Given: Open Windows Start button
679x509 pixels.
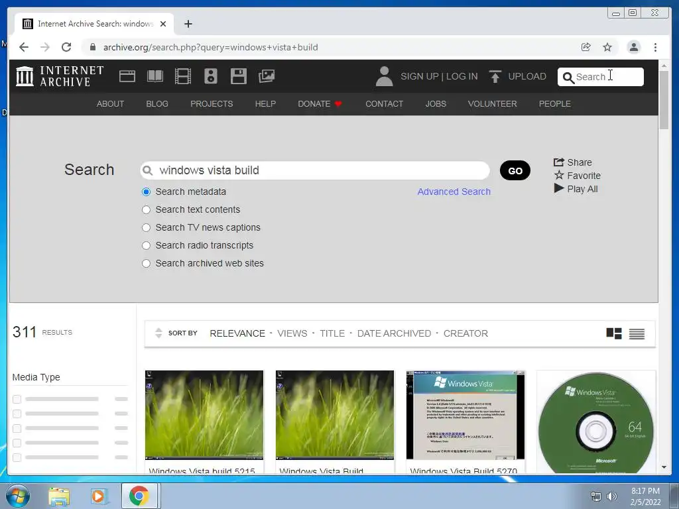Looking at the screenshot, I should tap(17, 496).
